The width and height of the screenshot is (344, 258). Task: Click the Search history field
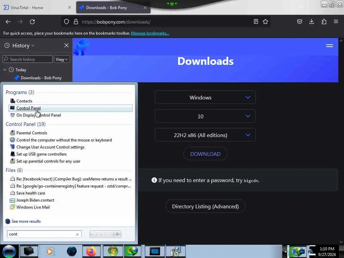tap(28, 59)
